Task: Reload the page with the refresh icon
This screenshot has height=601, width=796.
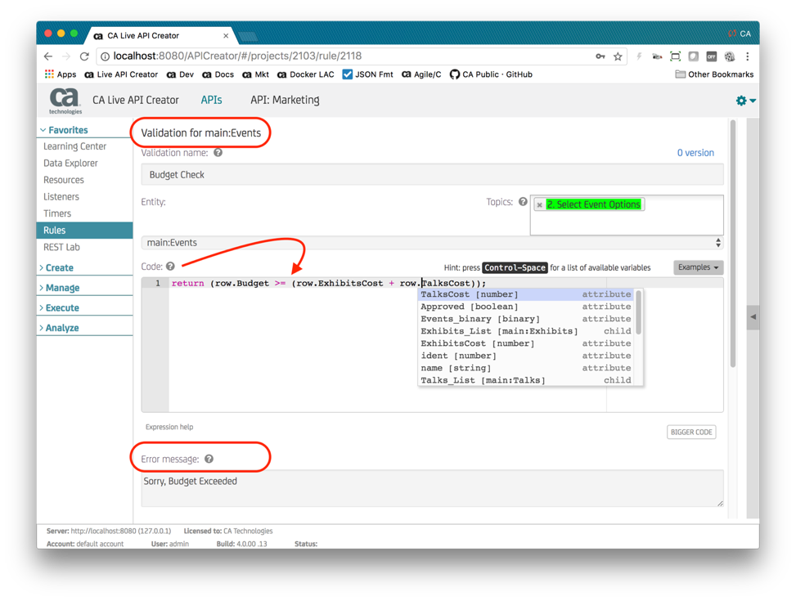Action: point(84,56)
